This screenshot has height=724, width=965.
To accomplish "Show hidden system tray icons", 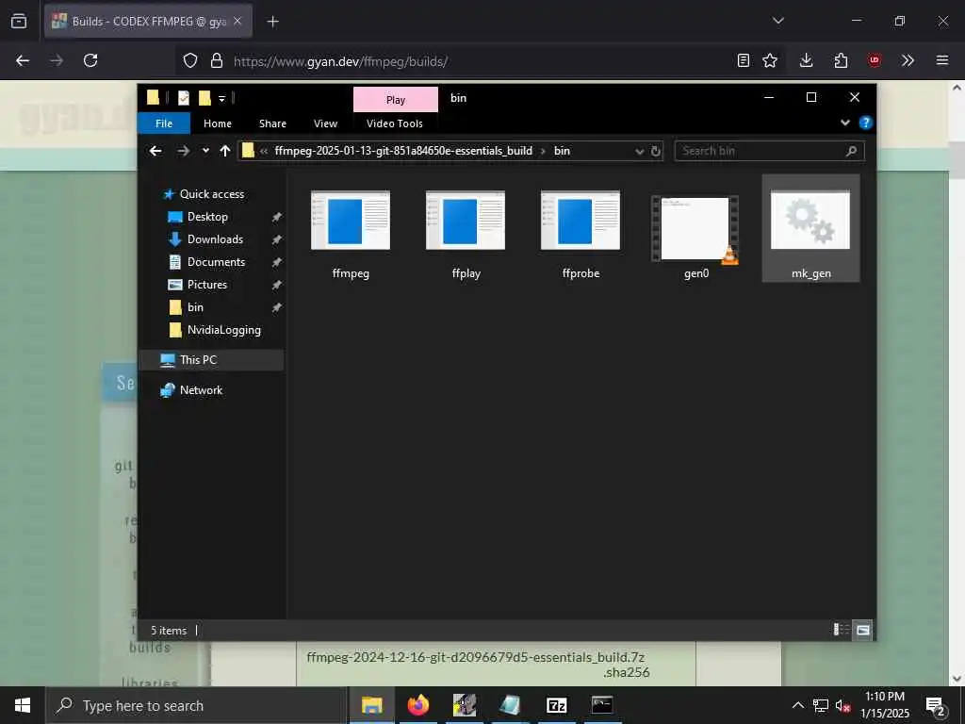I will point(797,705).
